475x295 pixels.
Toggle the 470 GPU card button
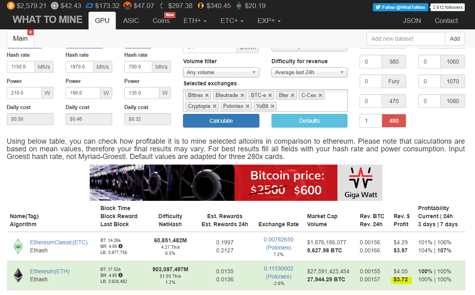[394, 101]
